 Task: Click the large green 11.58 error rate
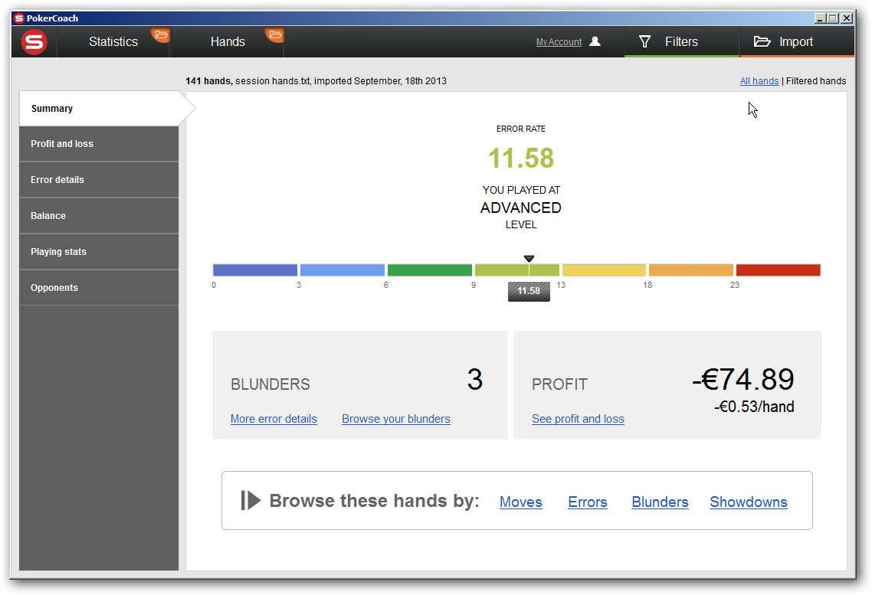click(x=521, y=159)
